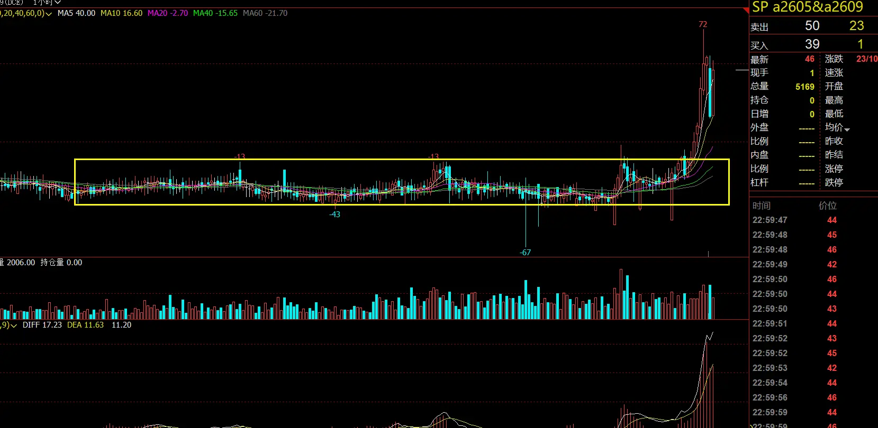This screenshot has width=878, height=428.
Task: Select the green MA40 indicator label
Action: coord(215,13)
